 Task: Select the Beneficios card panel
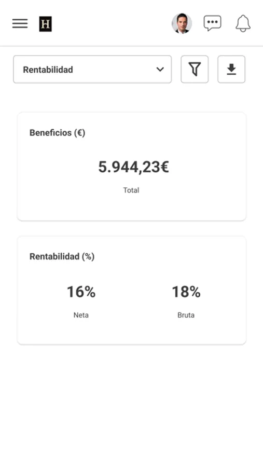132,167
